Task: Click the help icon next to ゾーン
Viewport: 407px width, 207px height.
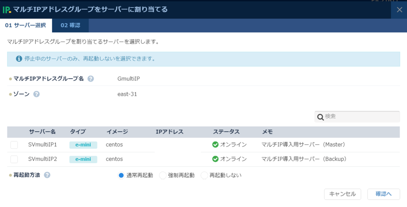Action: 37,94
